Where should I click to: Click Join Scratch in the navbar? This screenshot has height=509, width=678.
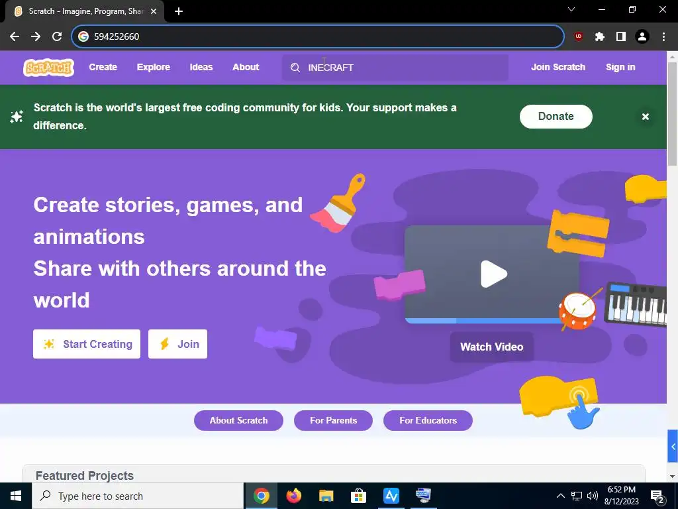pos(558,67)
